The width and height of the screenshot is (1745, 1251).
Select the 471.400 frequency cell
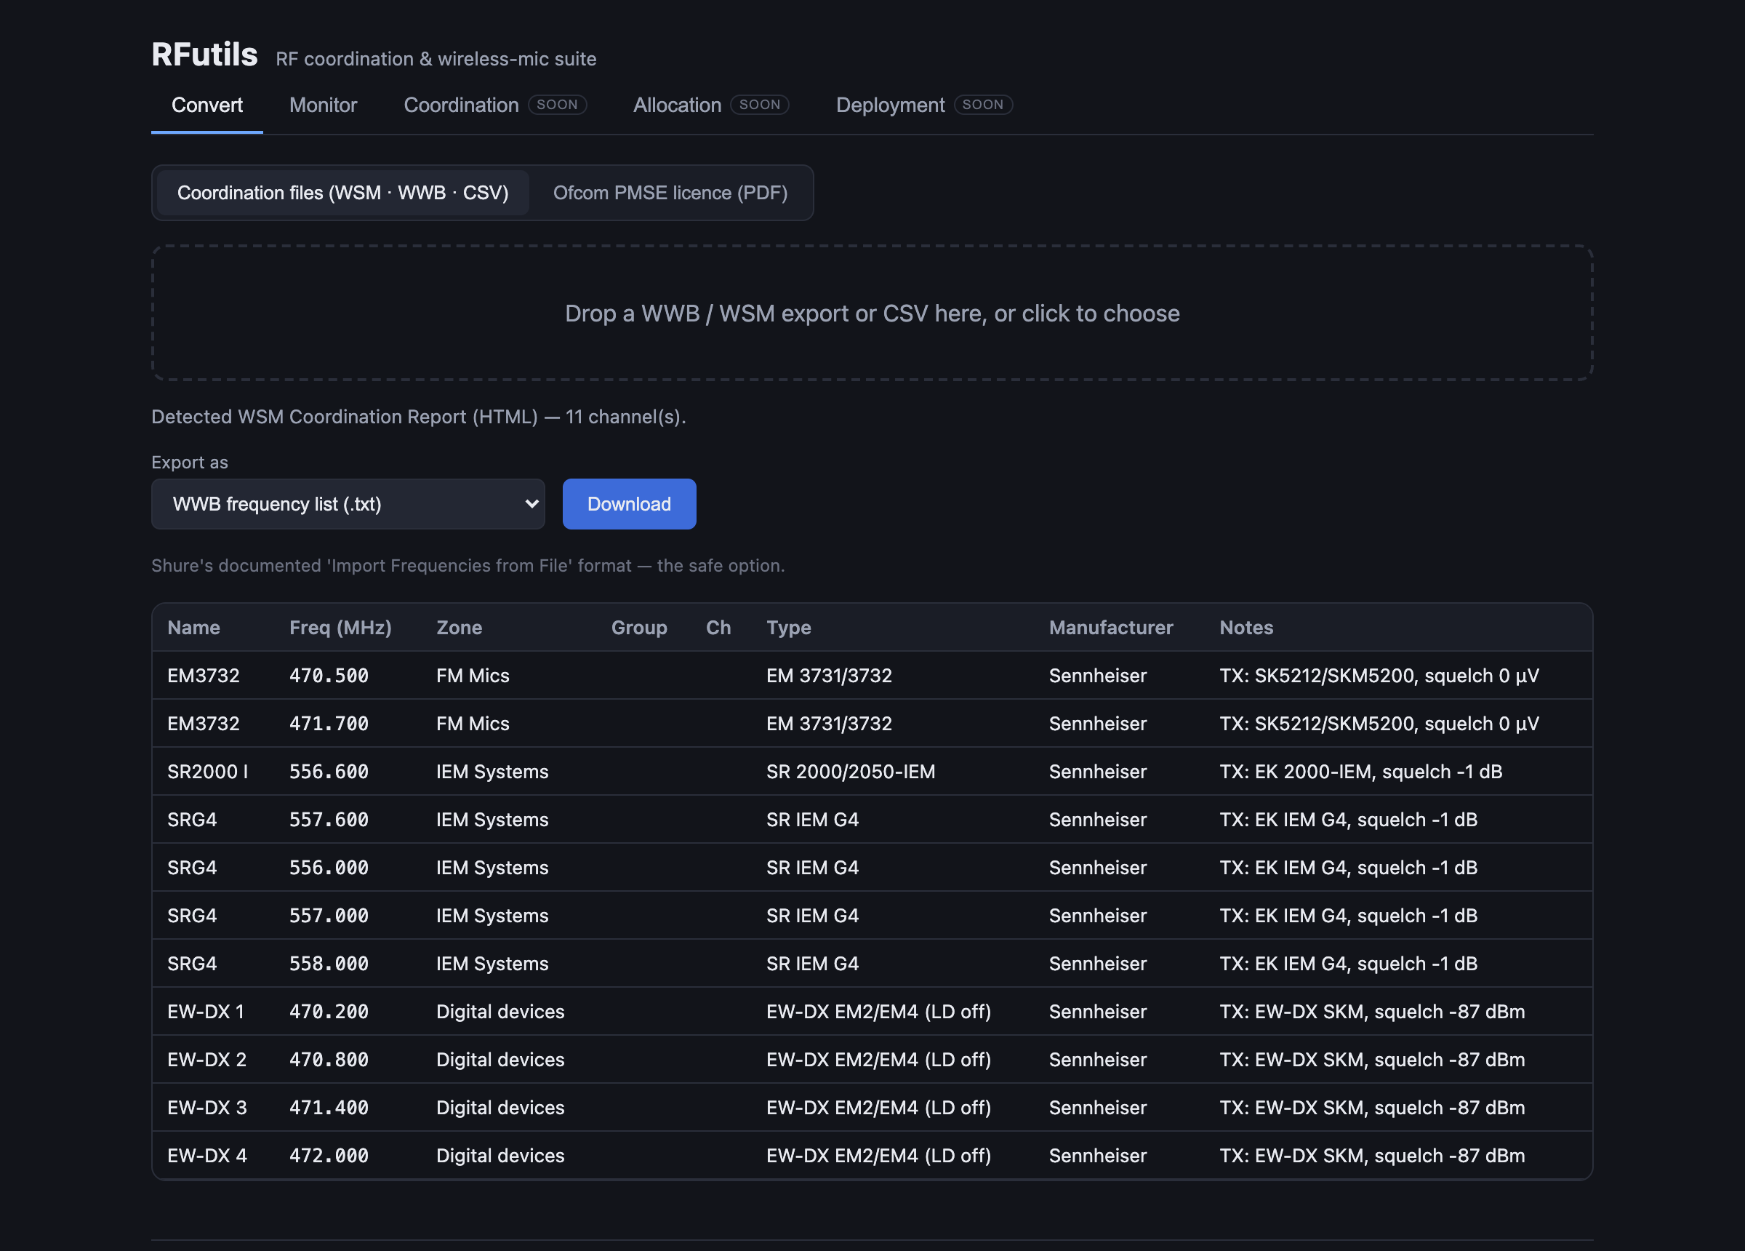point(329,1108)
